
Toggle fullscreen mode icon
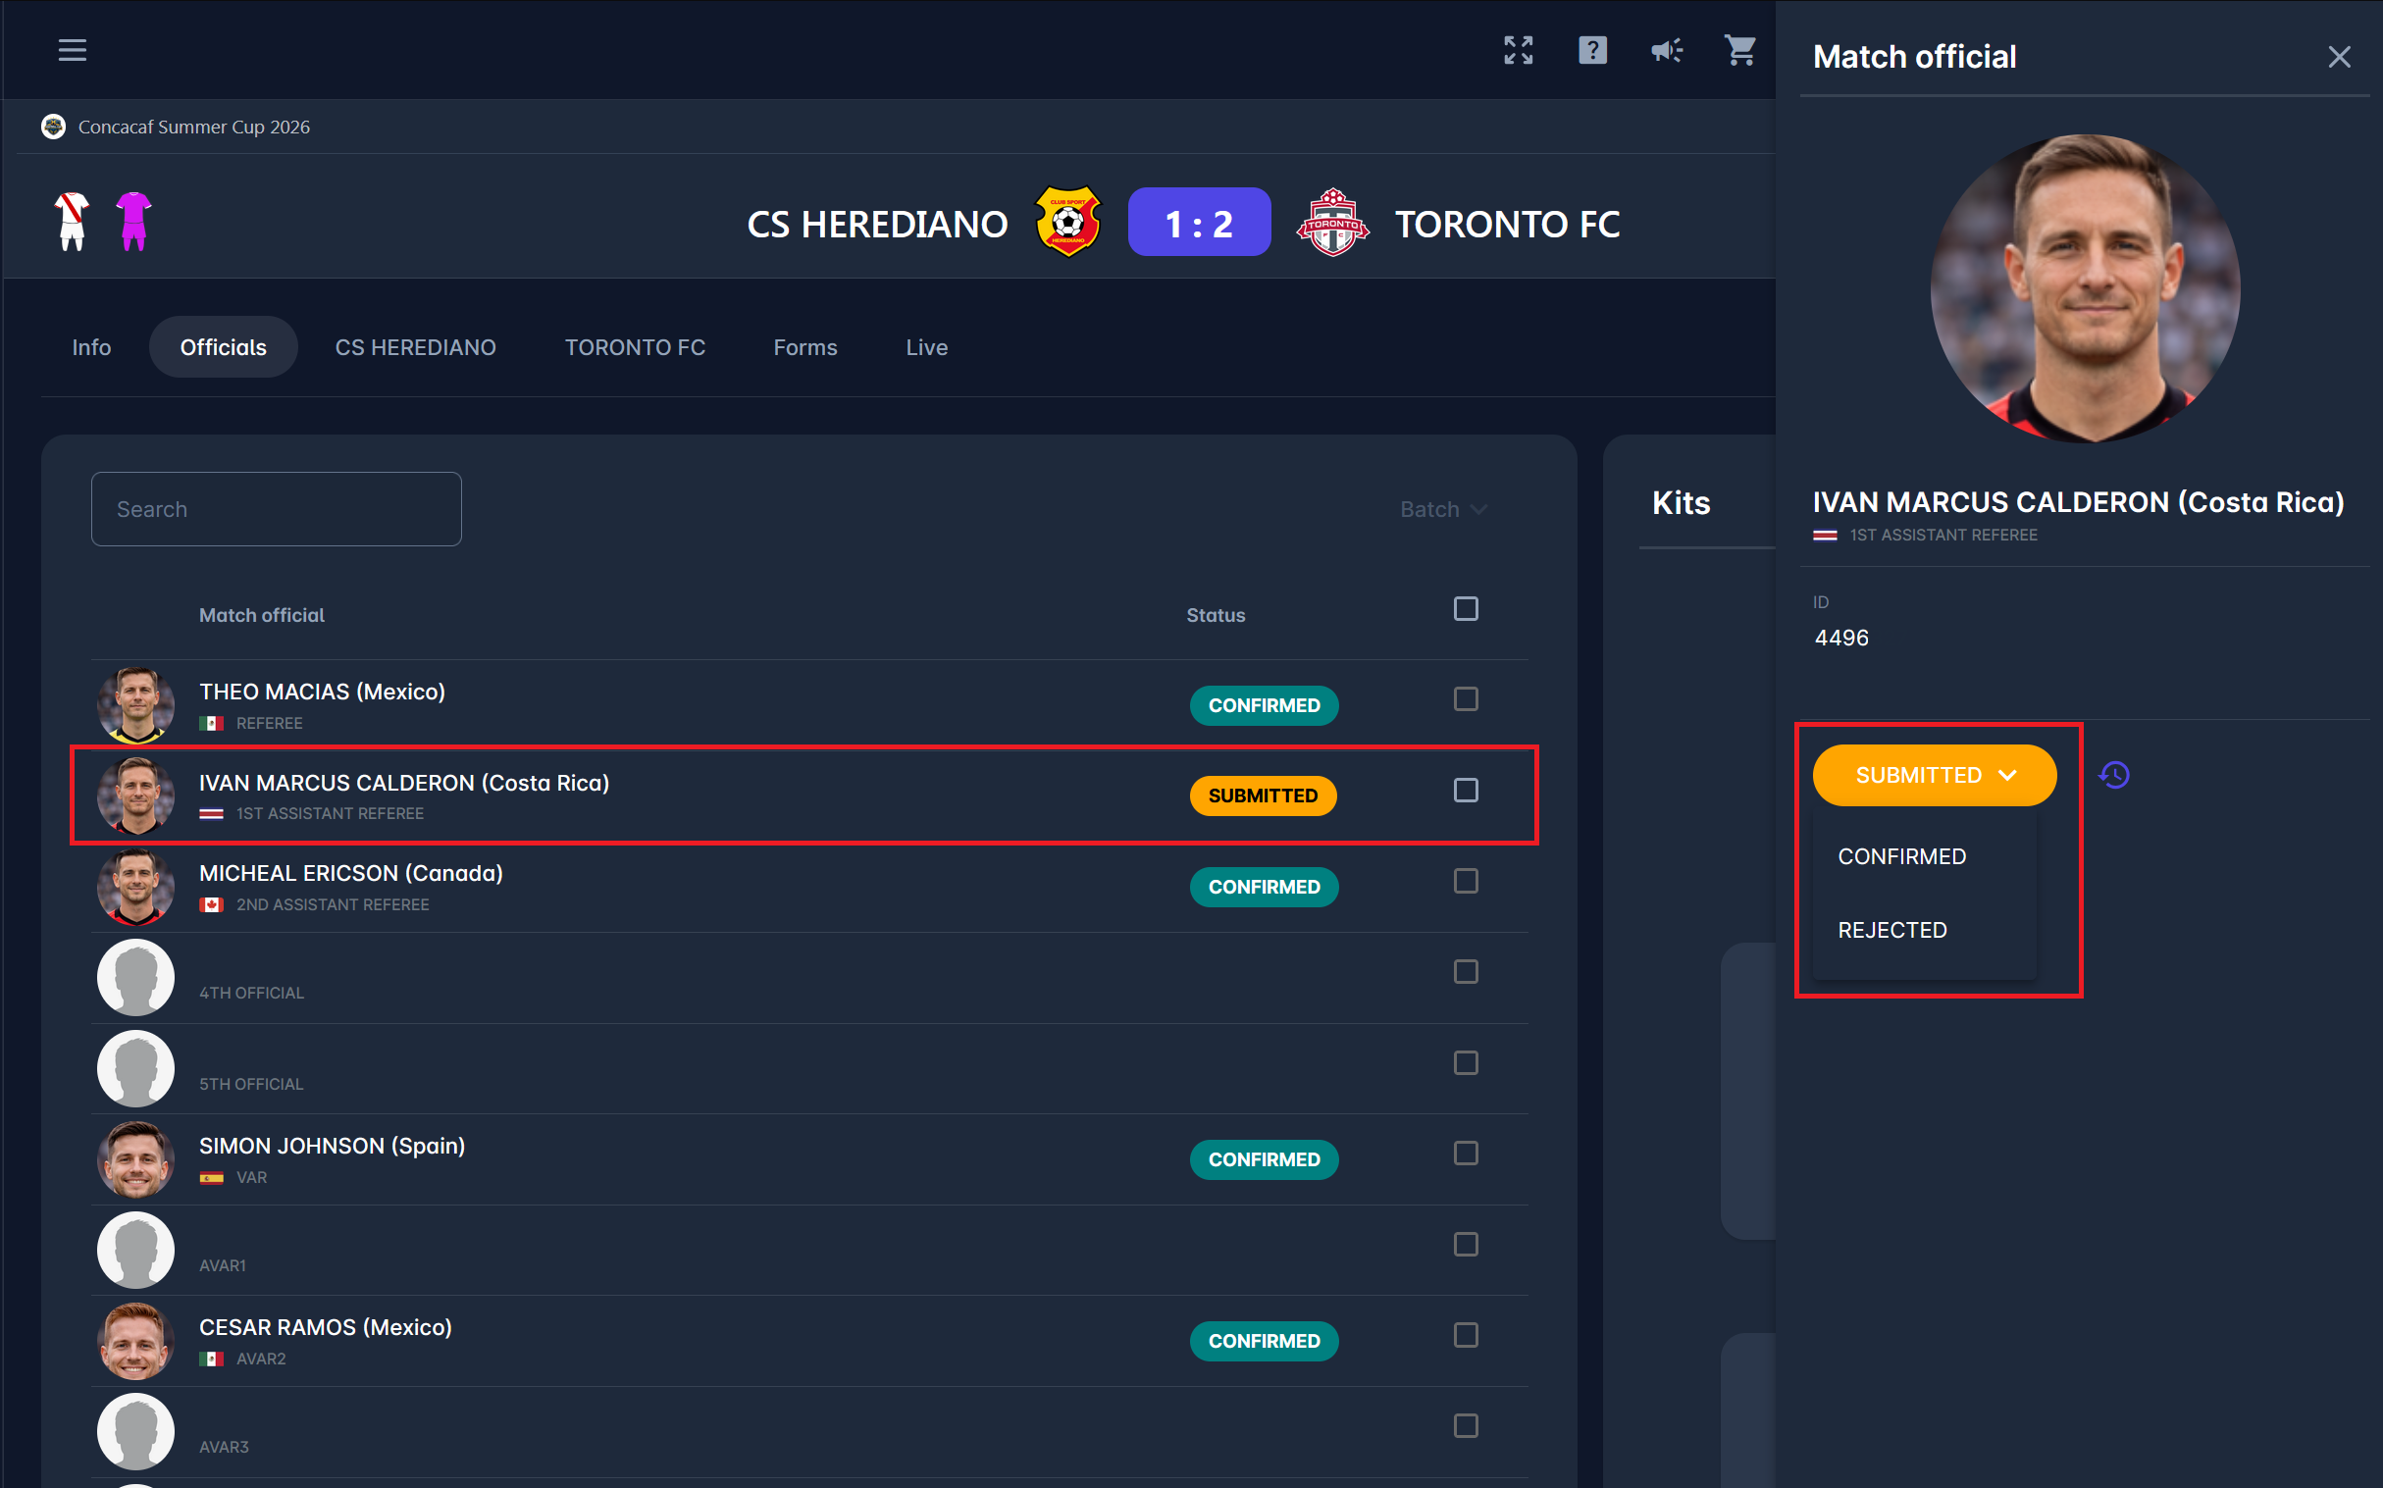pos(1518,50)
